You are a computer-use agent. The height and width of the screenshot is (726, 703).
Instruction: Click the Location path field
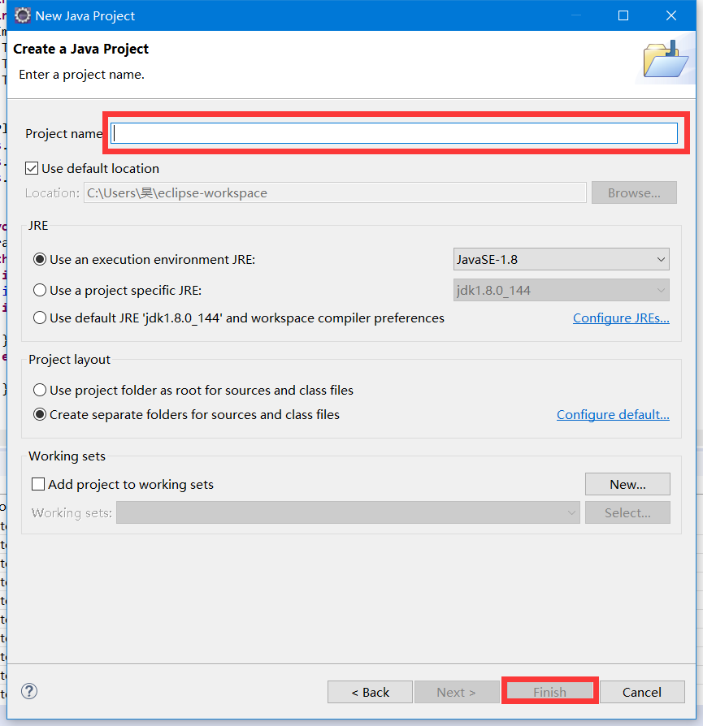click(335, 192)
